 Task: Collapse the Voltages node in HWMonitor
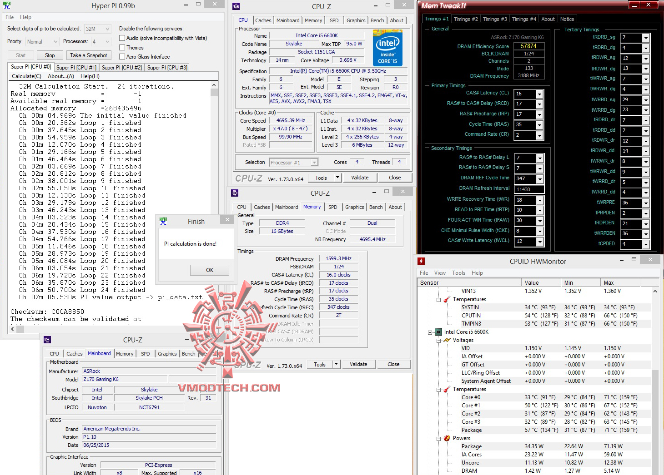point(438,341)
